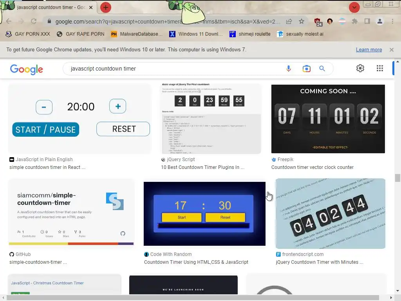Open the siamcomm/simple-countdown-timer thumbnail
The height and width of the screenshot is (301, 401).
(71, 212)
